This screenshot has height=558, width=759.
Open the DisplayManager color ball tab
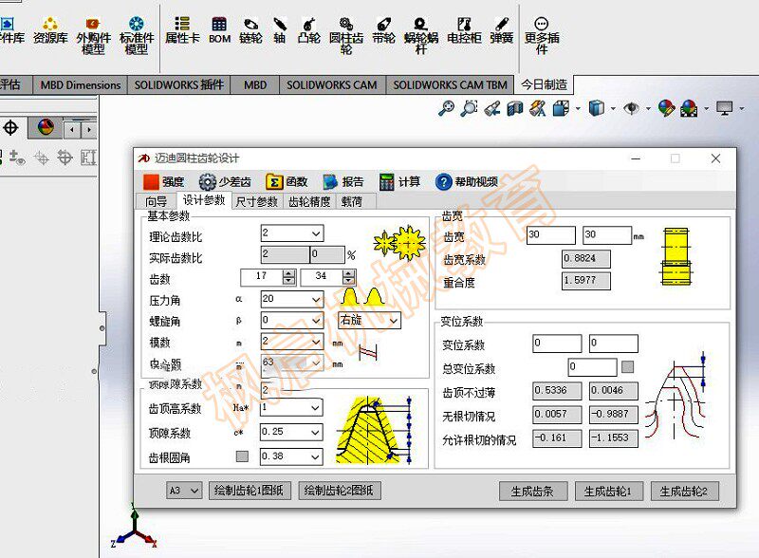pyautogui.click(x=46, y=128)
